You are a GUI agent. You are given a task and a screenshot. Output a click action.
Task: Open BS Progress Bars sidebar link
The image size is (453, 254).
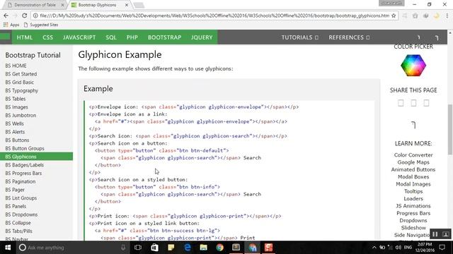[23, 174]
